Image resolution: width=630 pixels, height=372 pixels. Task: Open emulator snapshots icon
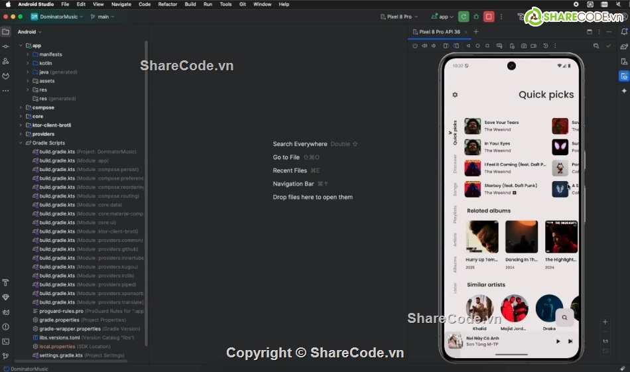546,46
